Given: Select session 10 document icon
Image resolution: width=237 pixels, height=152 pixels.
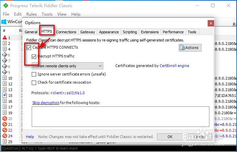Looking at the screenshot, I should pos(5,78).
